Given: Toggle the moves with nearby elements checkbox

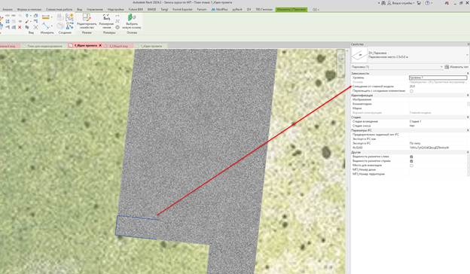Looking at the screenshot, I should [x=411, y=91].
